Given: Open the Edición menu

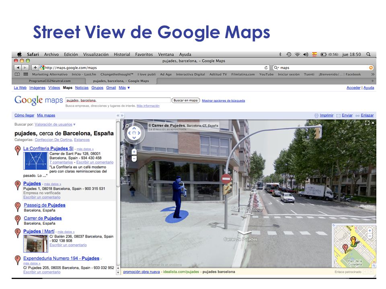Looking at the screenshot, I should point(71,54).
